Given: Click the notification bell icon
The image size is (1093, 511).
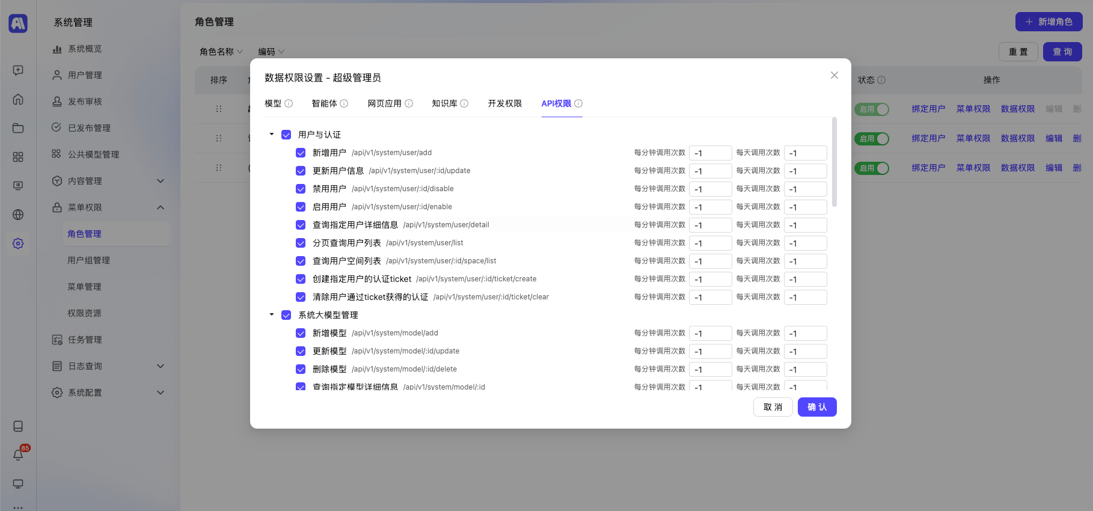Looking at the screenshot, I should 18,455.
